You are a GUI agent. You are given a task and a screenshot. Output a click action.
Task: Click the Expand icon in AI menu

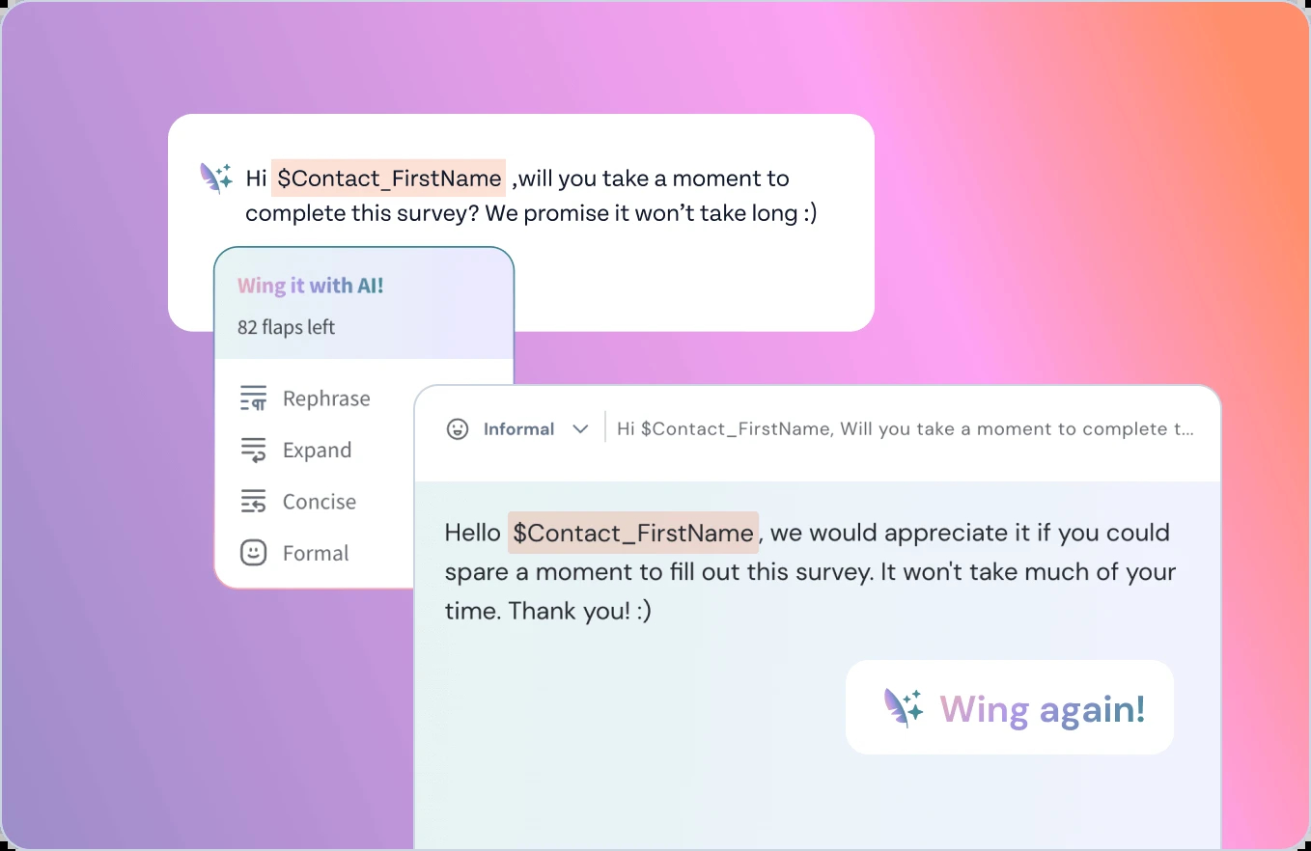pyautogui.click(x=253, y=450)
